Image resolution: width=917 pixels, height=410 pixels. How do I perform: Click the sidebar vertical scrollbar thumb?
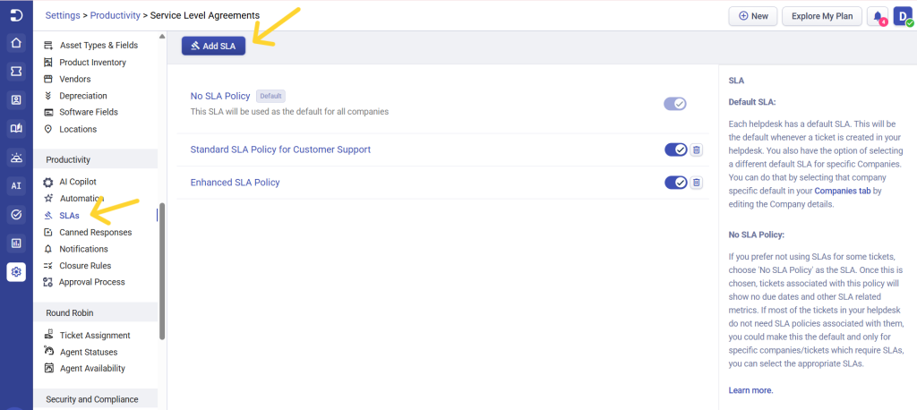tap(162, 271)
